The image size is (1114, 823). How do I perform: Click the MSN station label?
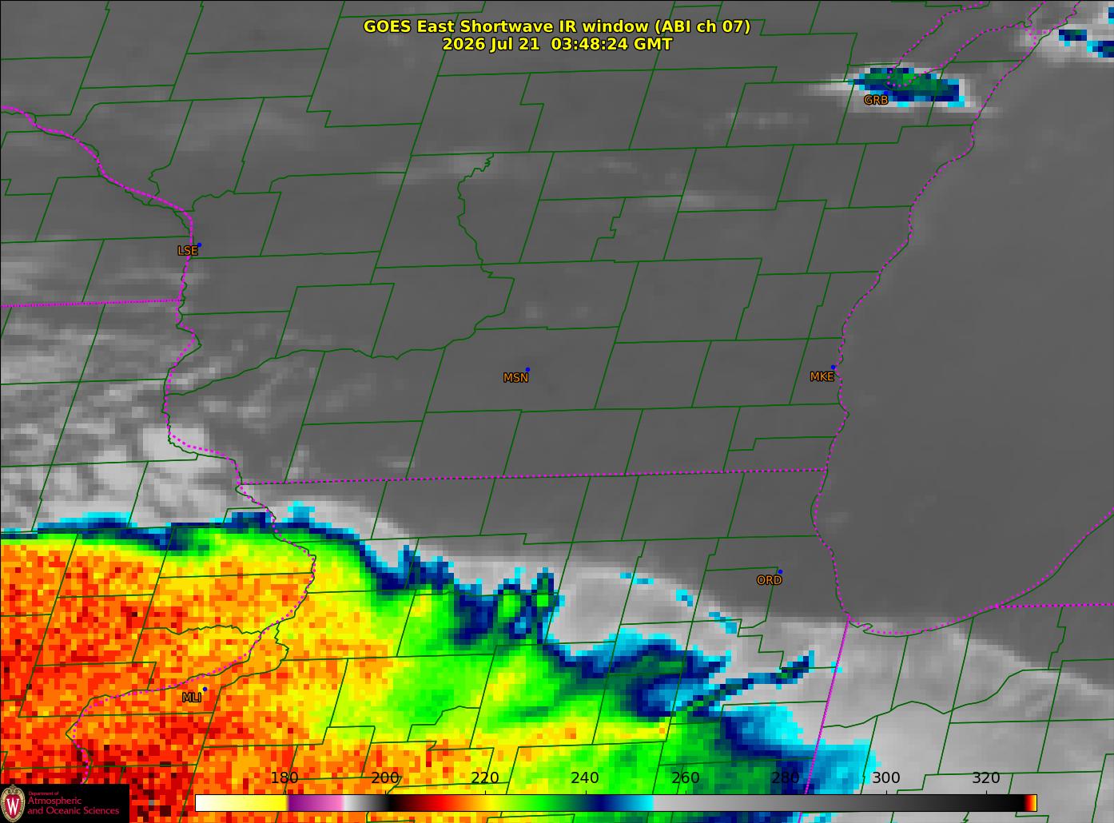pyautogui.click(x=515, y=378)
